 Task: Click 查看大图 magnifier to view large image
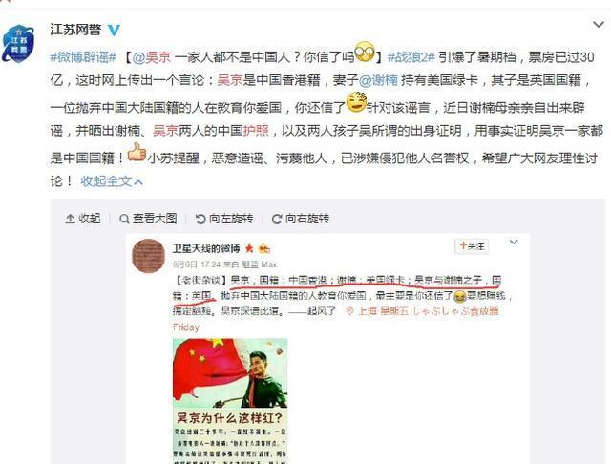click(148, 219)
